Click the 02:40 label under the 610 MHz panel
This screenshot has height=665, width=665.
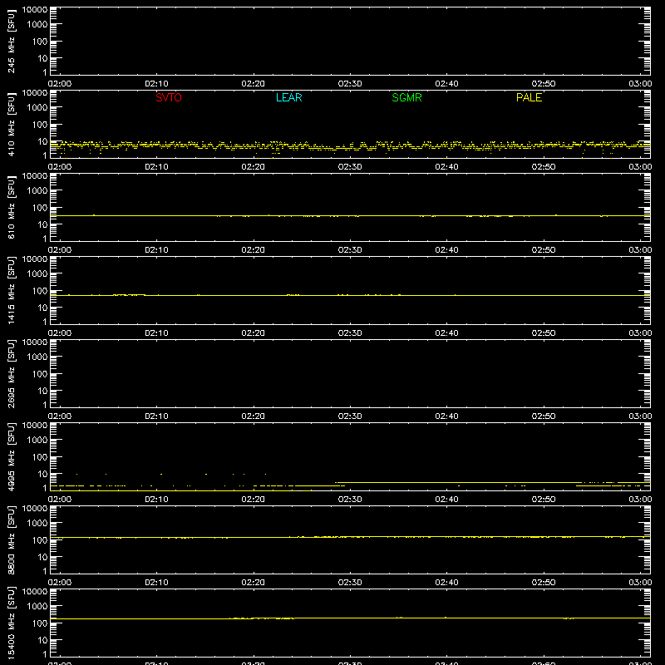click(x=446, y=250)
